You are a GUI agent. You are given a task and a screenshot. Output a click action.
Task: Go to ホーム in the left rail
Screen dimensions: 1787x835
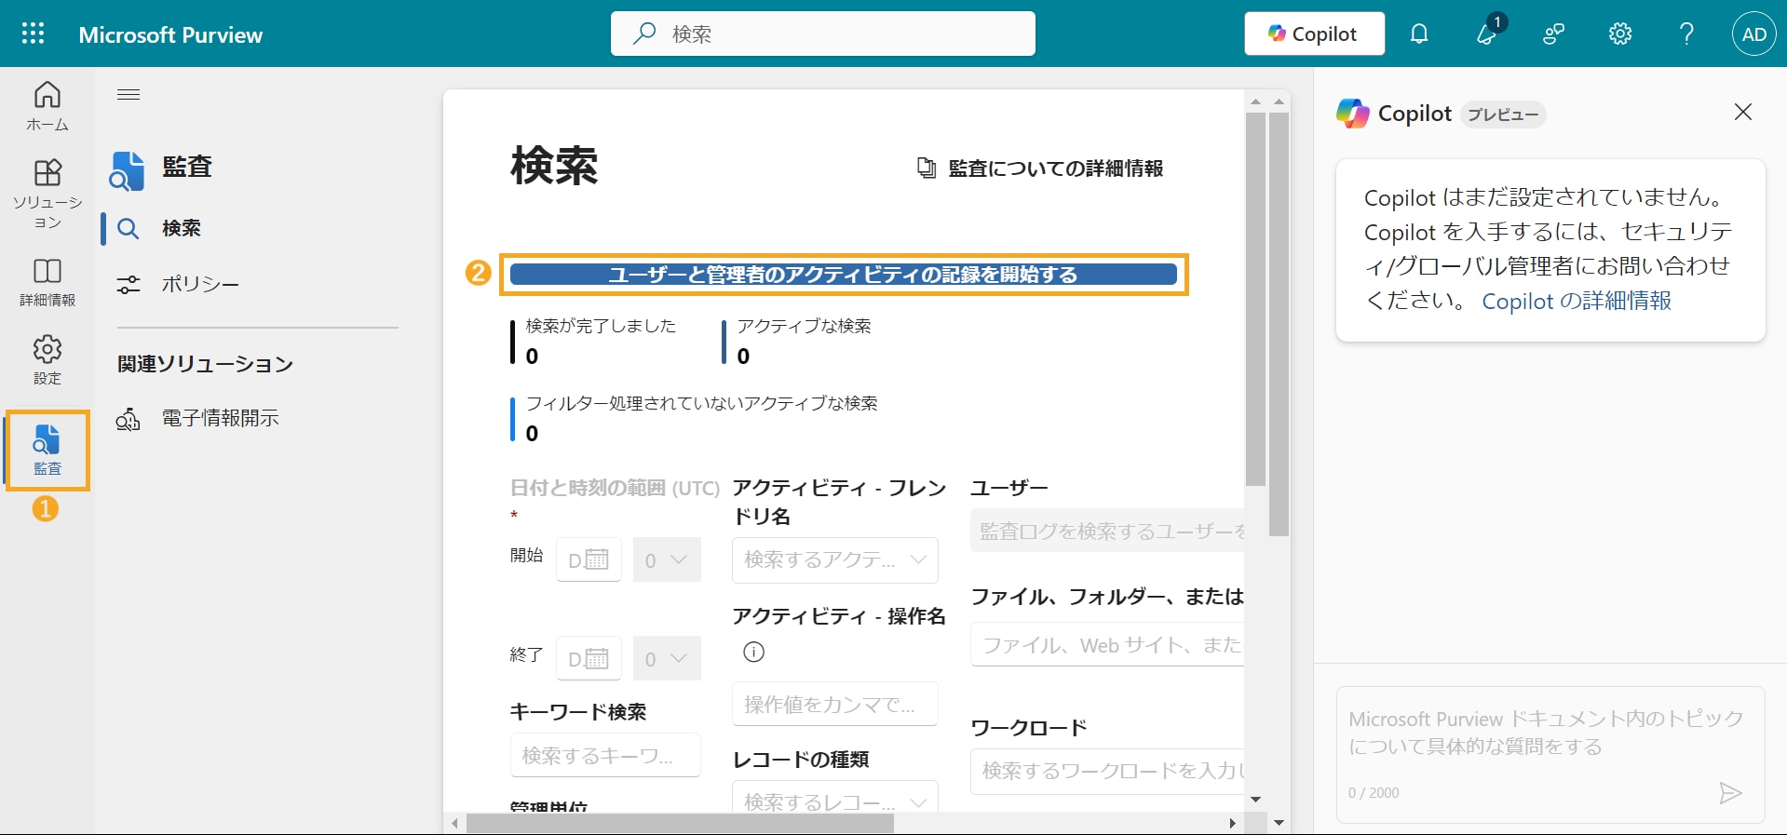click(47, 106)
